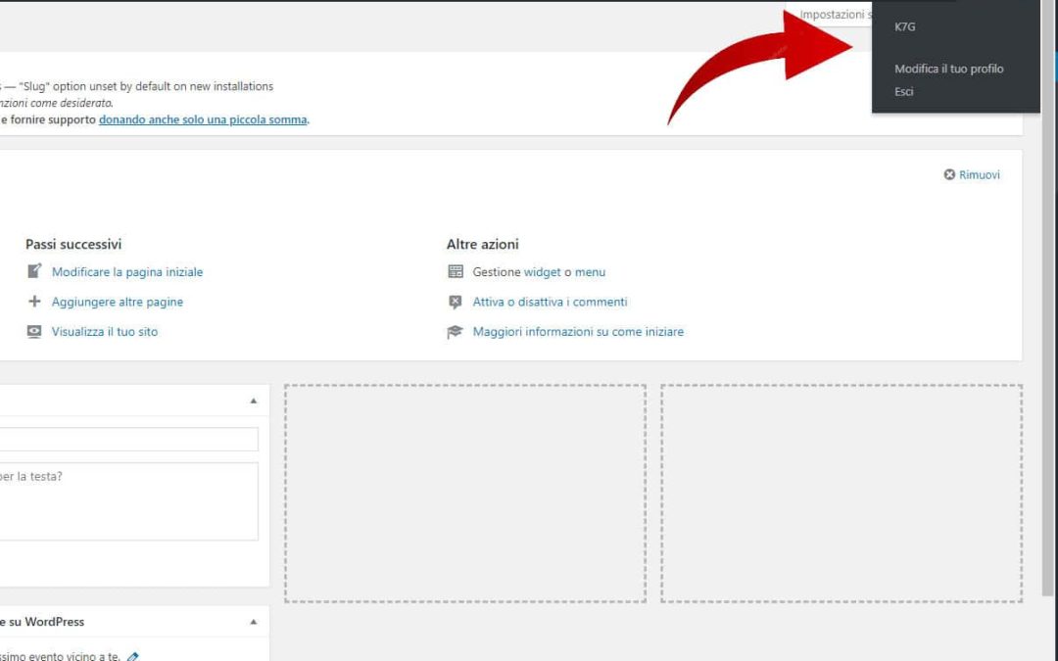Click the screen icon beside Visualizza il tuo sito

(x=35, y=332)
